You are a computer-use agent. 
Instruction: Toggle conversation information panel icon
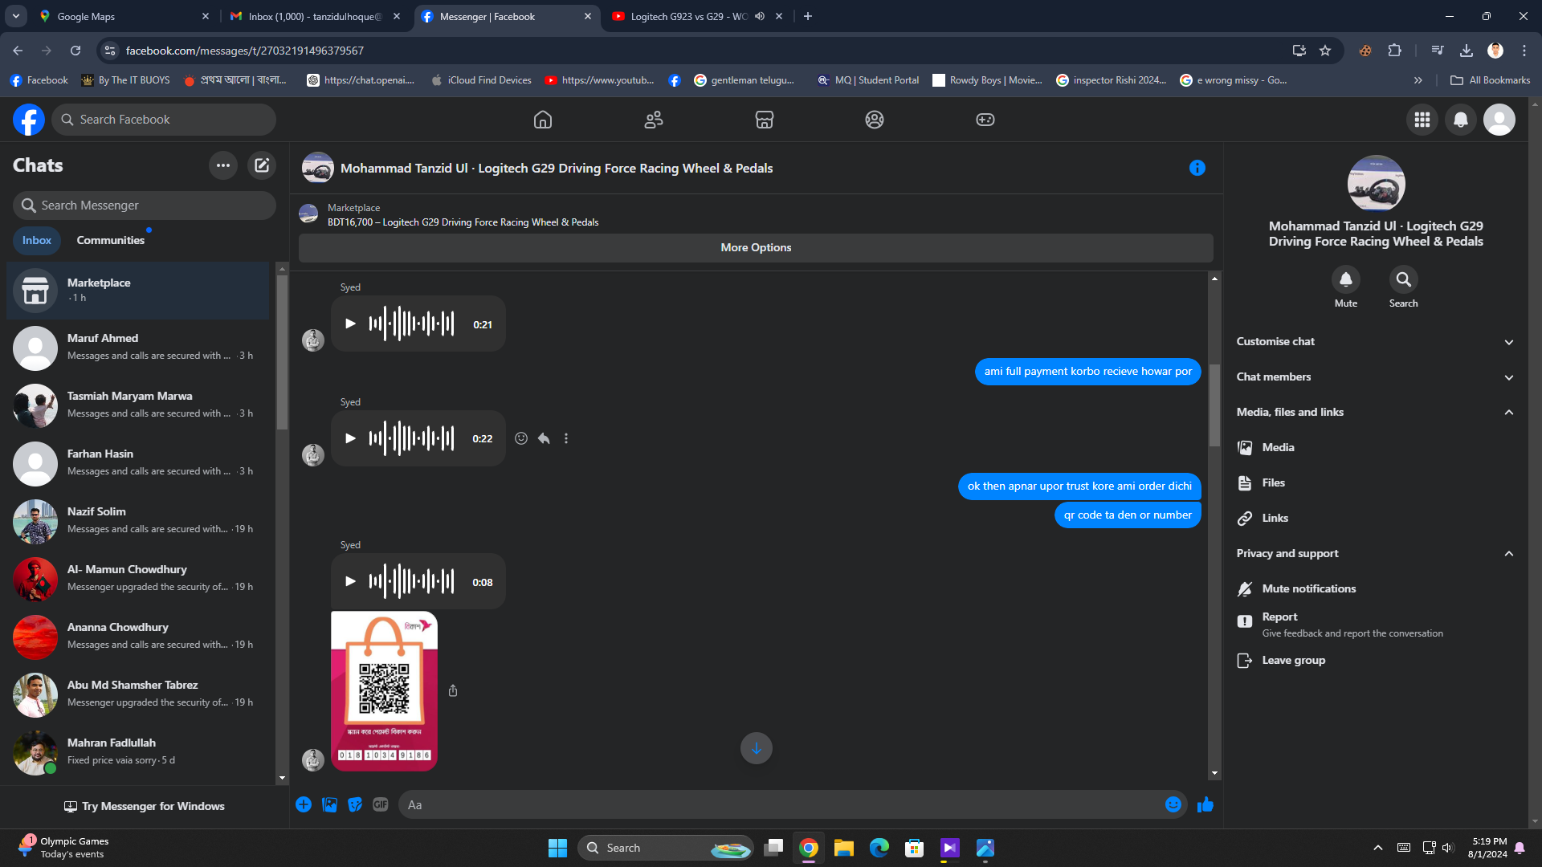click(x=1197, y=168)
